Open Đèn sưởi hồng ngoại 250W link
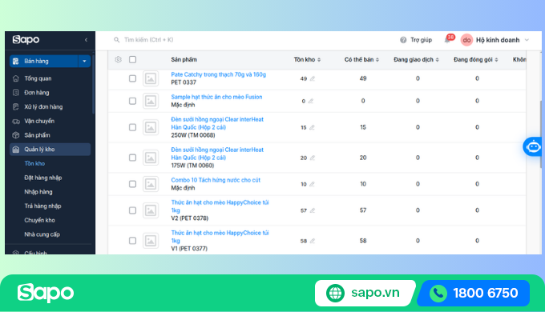Image resolution: width=545 pixels, height=312 pixels. (x=217, y=123)
